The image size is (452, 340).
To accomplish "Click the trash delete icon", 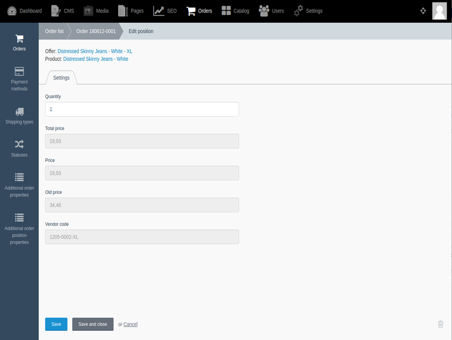I will pyautogui.click(x=441, y=324).
